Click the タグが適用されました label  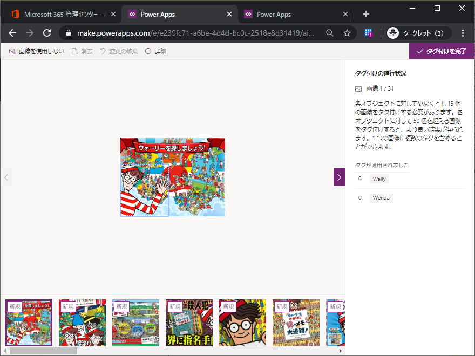(x=382, y=165)
